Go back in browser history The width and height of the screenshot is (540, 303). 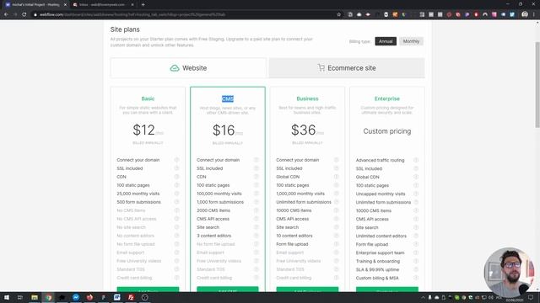(x=6, y=14)
